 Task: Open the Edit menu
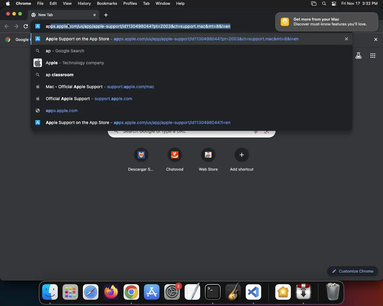(x=53, y=3)
